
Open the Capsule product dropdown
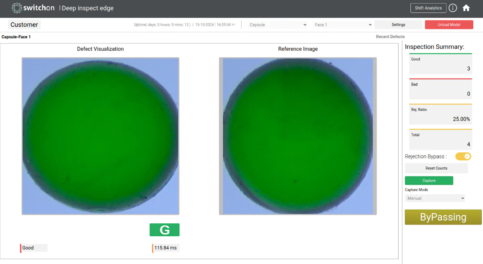pyautogui.click(x=277, y=25)
